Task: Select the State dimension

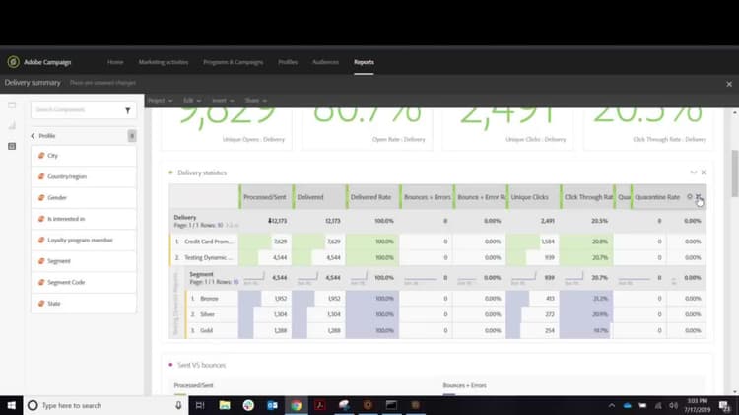Action: coord(84,304)
